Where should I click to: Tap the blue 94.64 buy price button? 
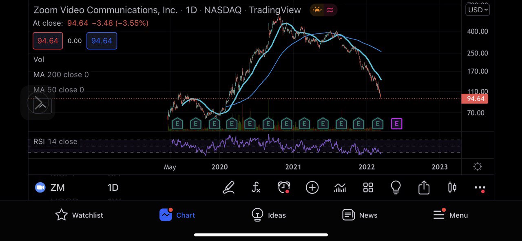coord(102,41)
